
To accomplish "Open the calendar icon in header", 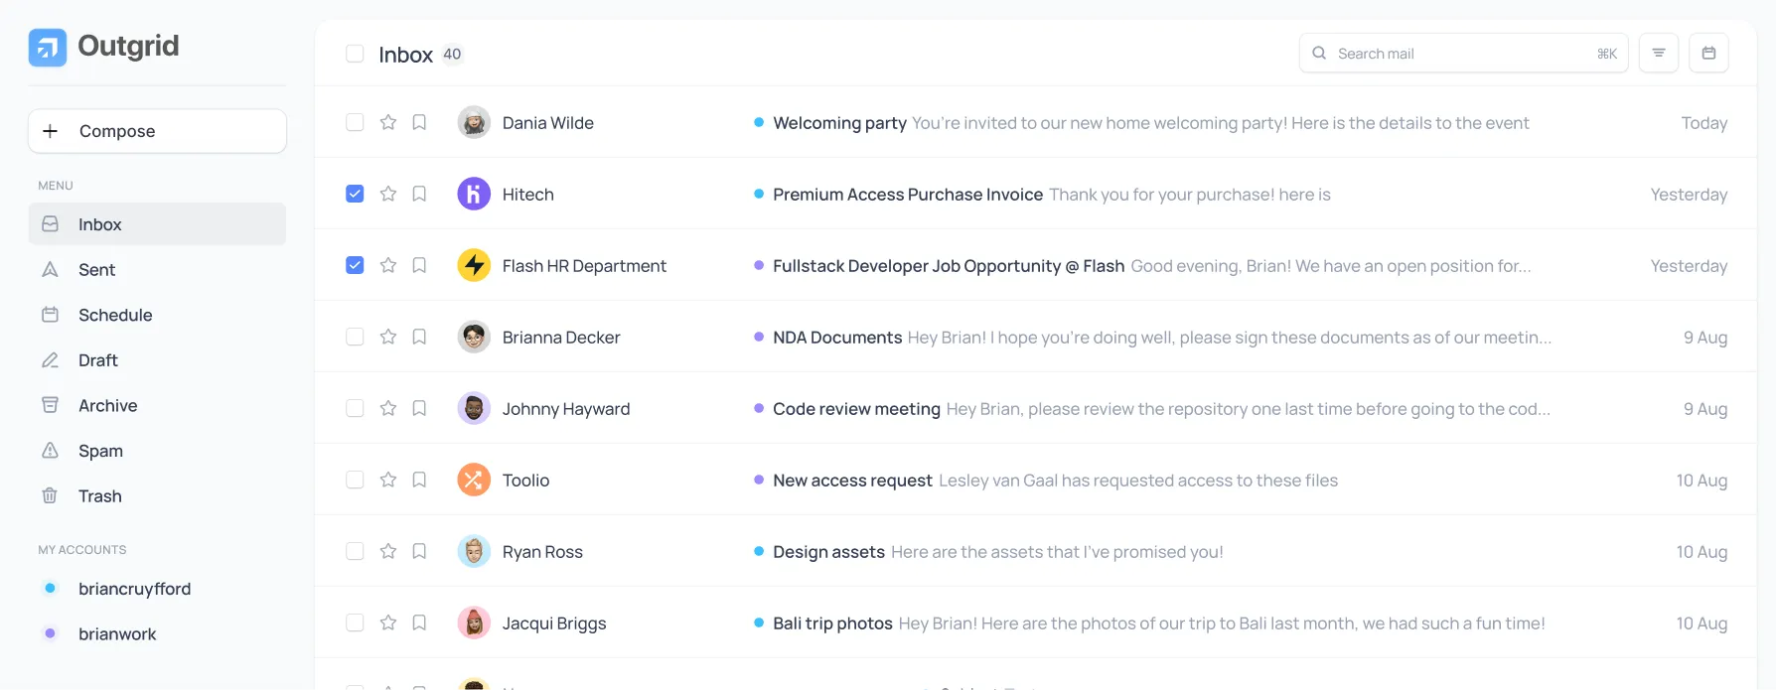I will point(1708,54).
